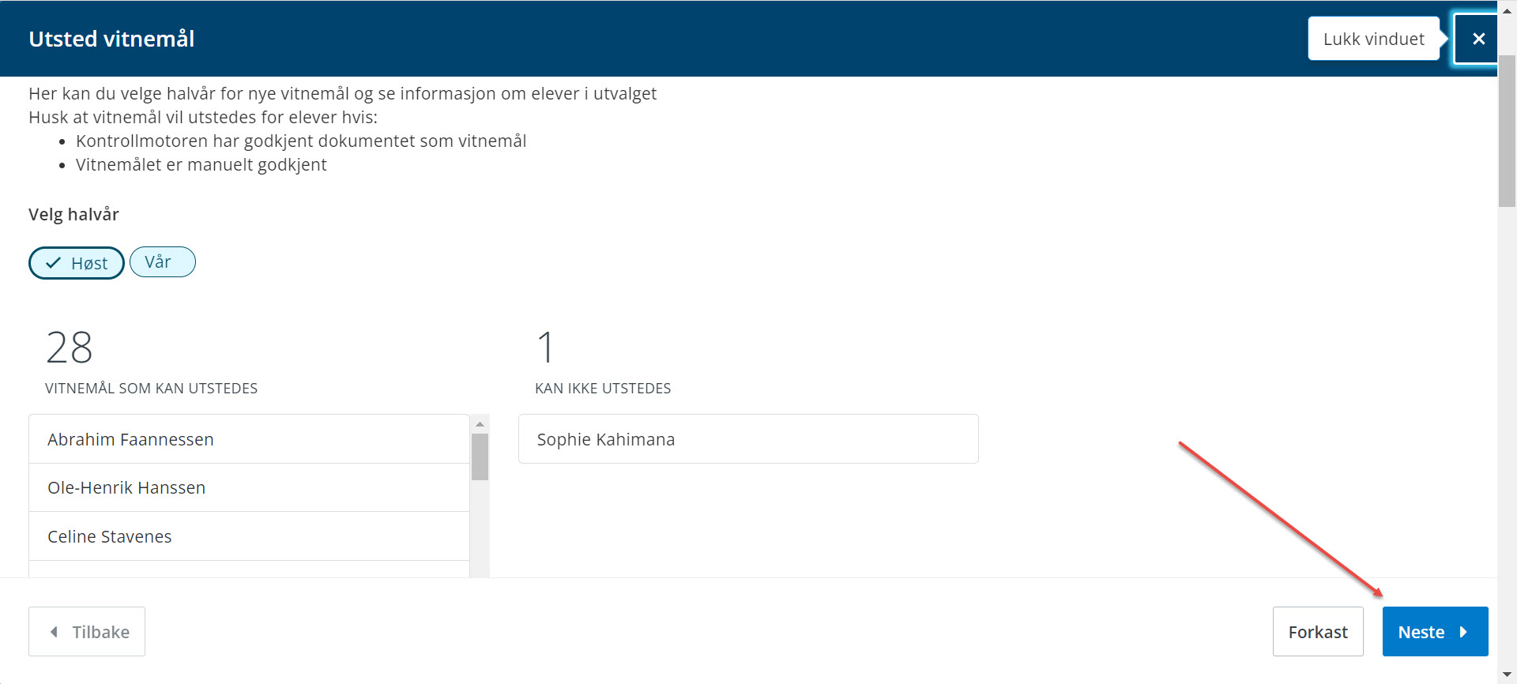Select the Vår semester chip

click(x=163, y=262)
